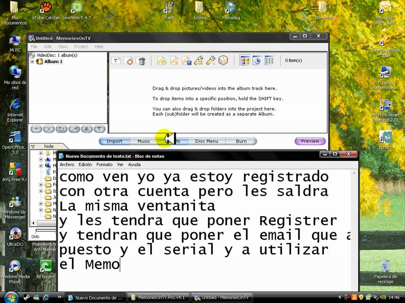The image size is (405, 303).
Task: Select Papelera de reciclaje icon
Action: point(385,272)
